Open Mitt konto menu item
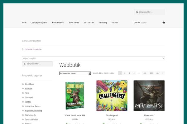Screen dimensions: 187x124 (x=74, y=23)
